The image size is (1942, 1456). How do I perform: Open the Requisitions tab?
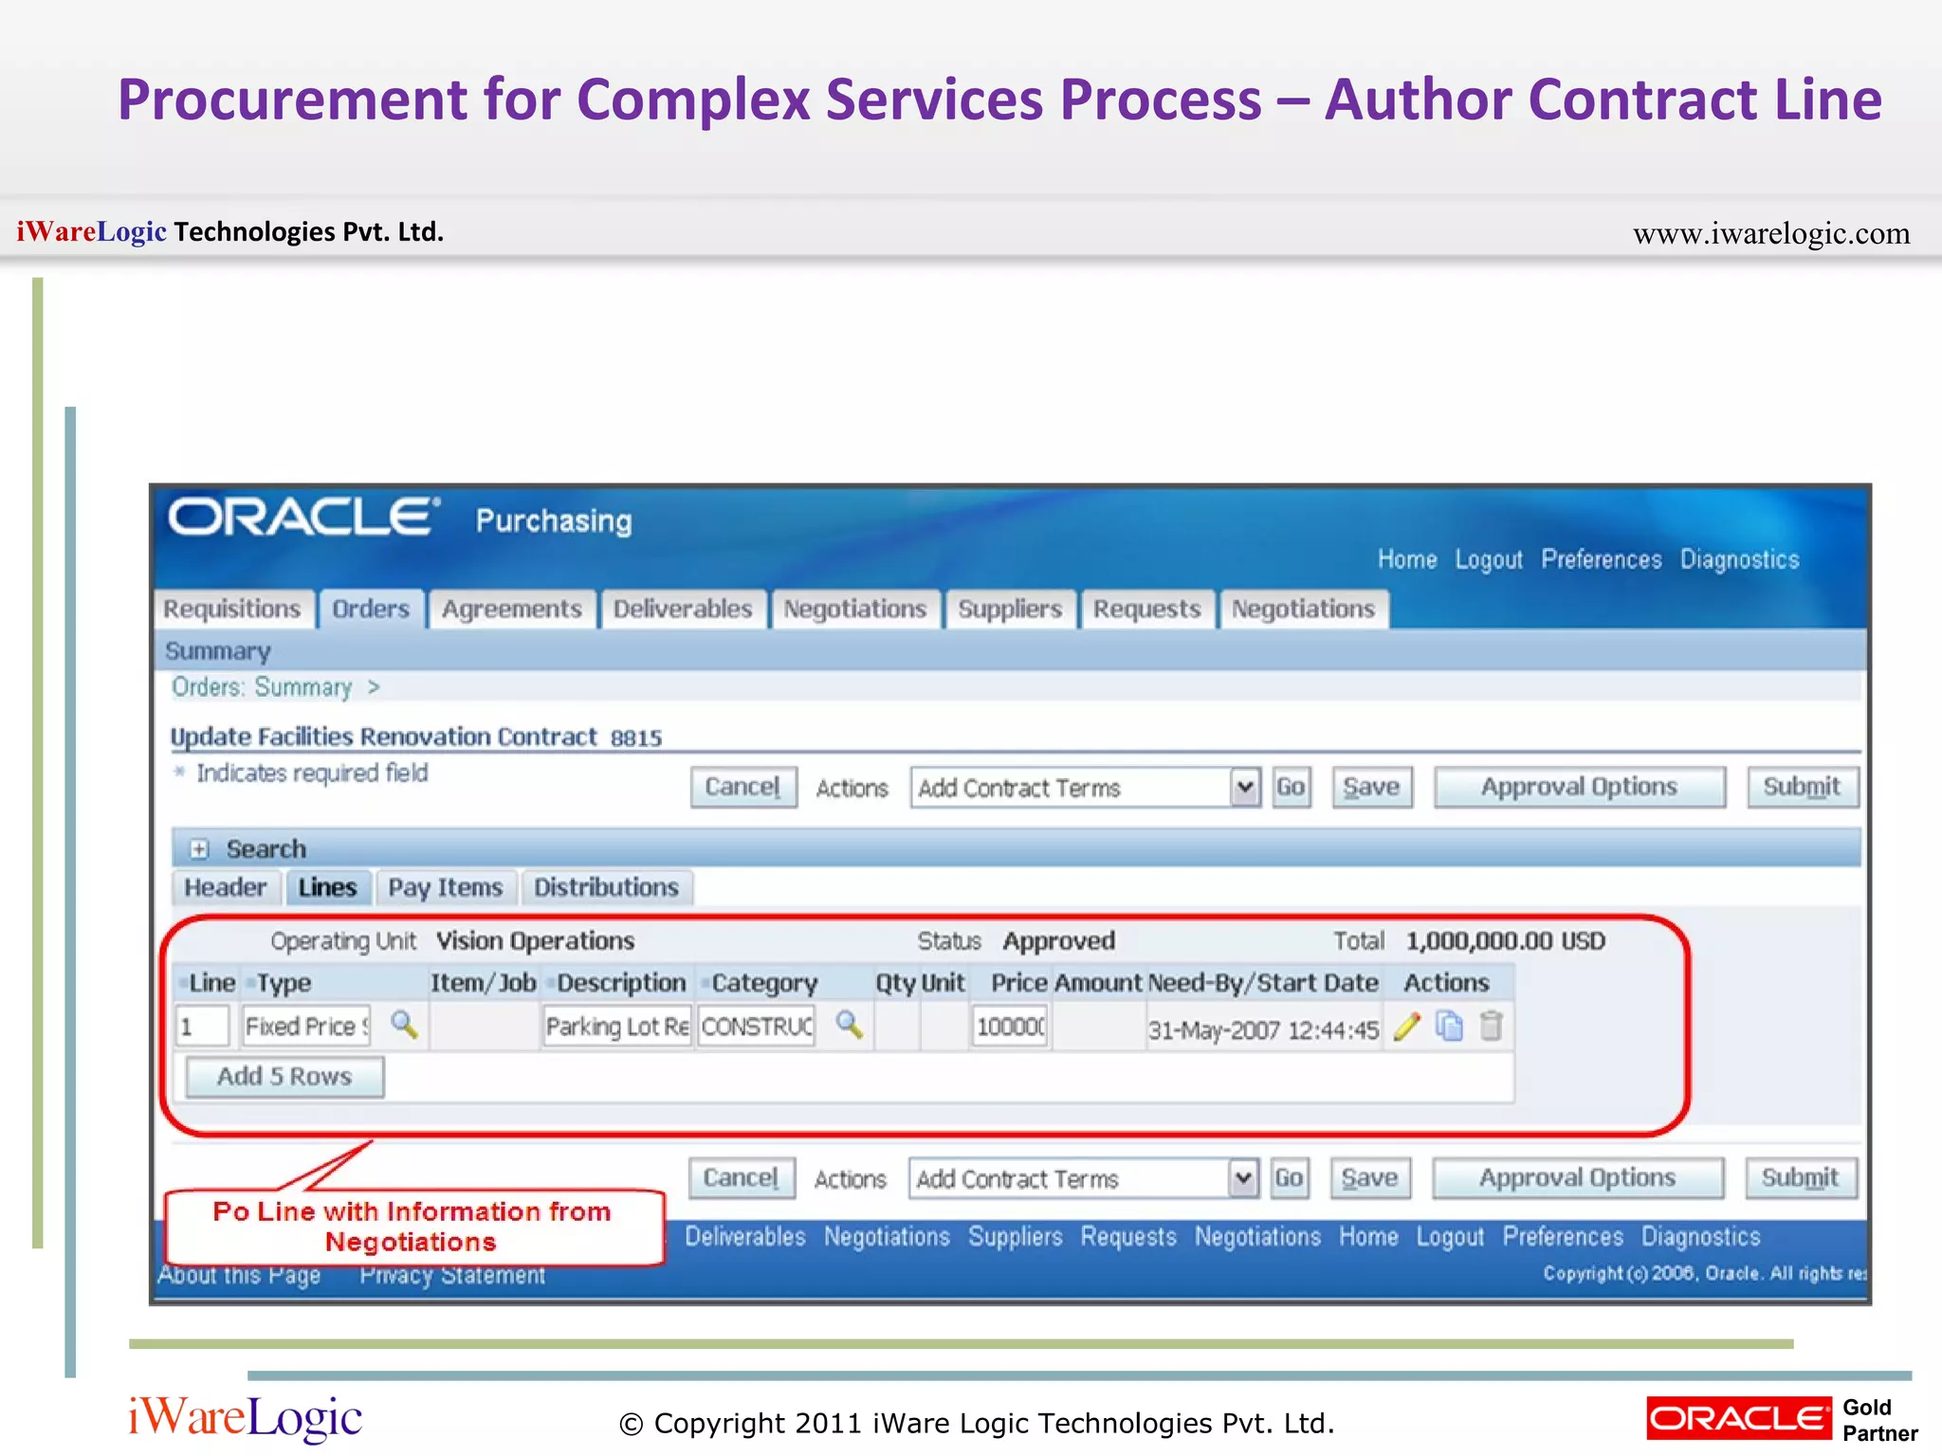pyautogui.click(x=232, y=610)
